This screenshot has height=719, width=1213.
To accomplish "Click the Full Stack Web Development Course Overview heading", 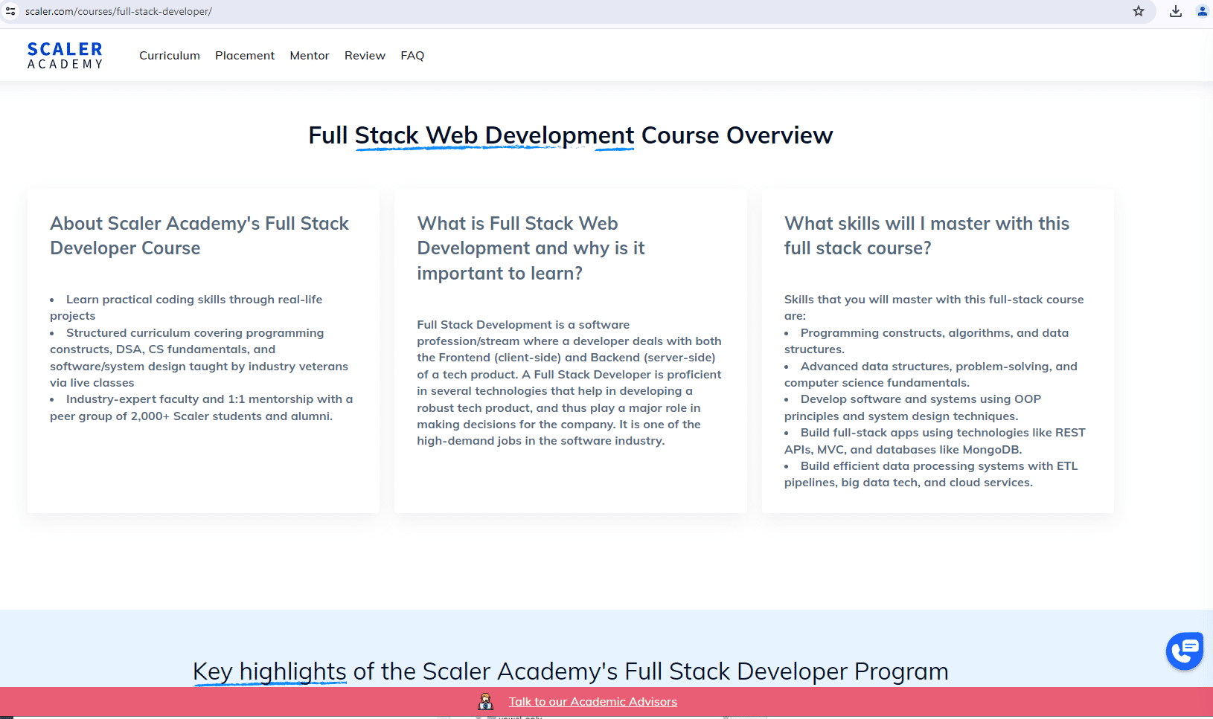I will 571,135.
